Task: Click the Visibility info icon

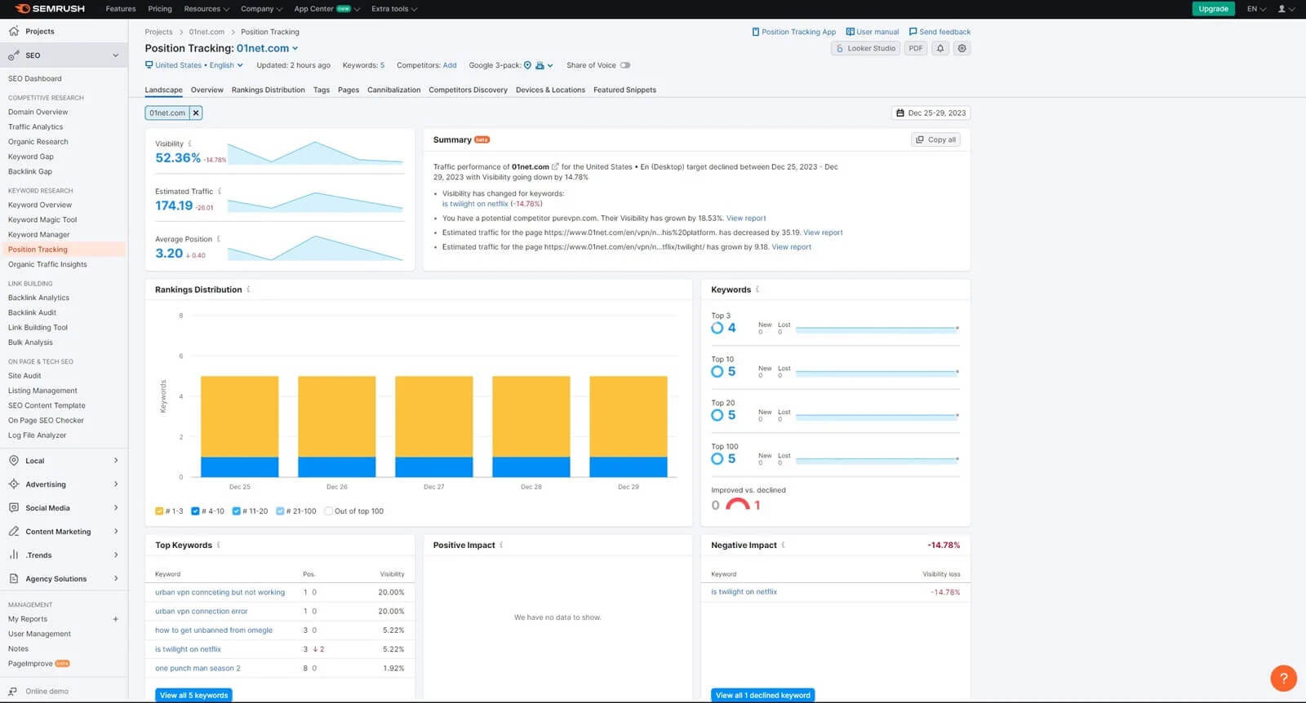Action: tap(190, 144)
